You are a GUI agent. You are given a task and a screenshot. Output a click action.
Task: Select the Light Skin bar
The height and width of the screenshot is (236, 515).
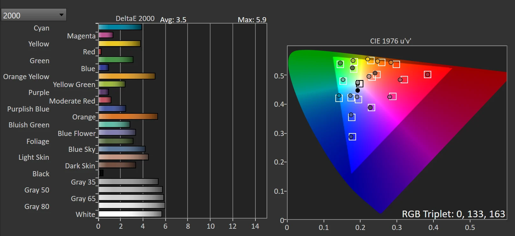pyautogui.click(x=124, y=157)
